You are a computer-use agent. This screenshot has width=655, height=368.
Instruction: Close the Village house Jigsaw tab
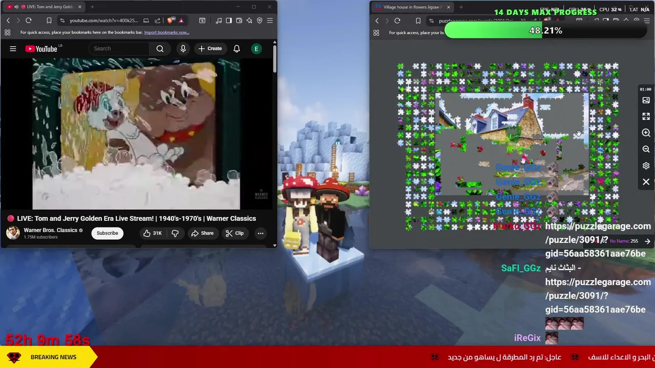[x=448, y=7]
